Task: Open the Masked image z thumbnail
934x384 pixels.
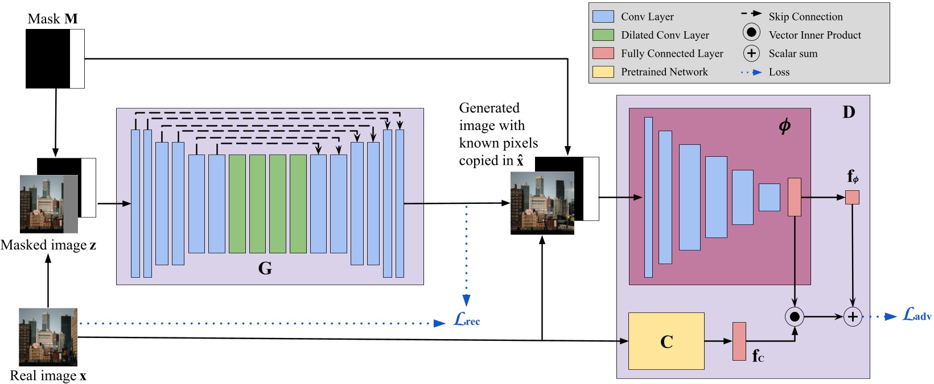Action: [48, 204]
